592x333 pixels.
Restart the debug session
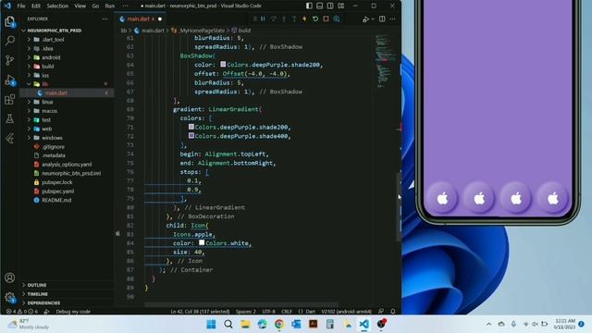tap(315, 18)
